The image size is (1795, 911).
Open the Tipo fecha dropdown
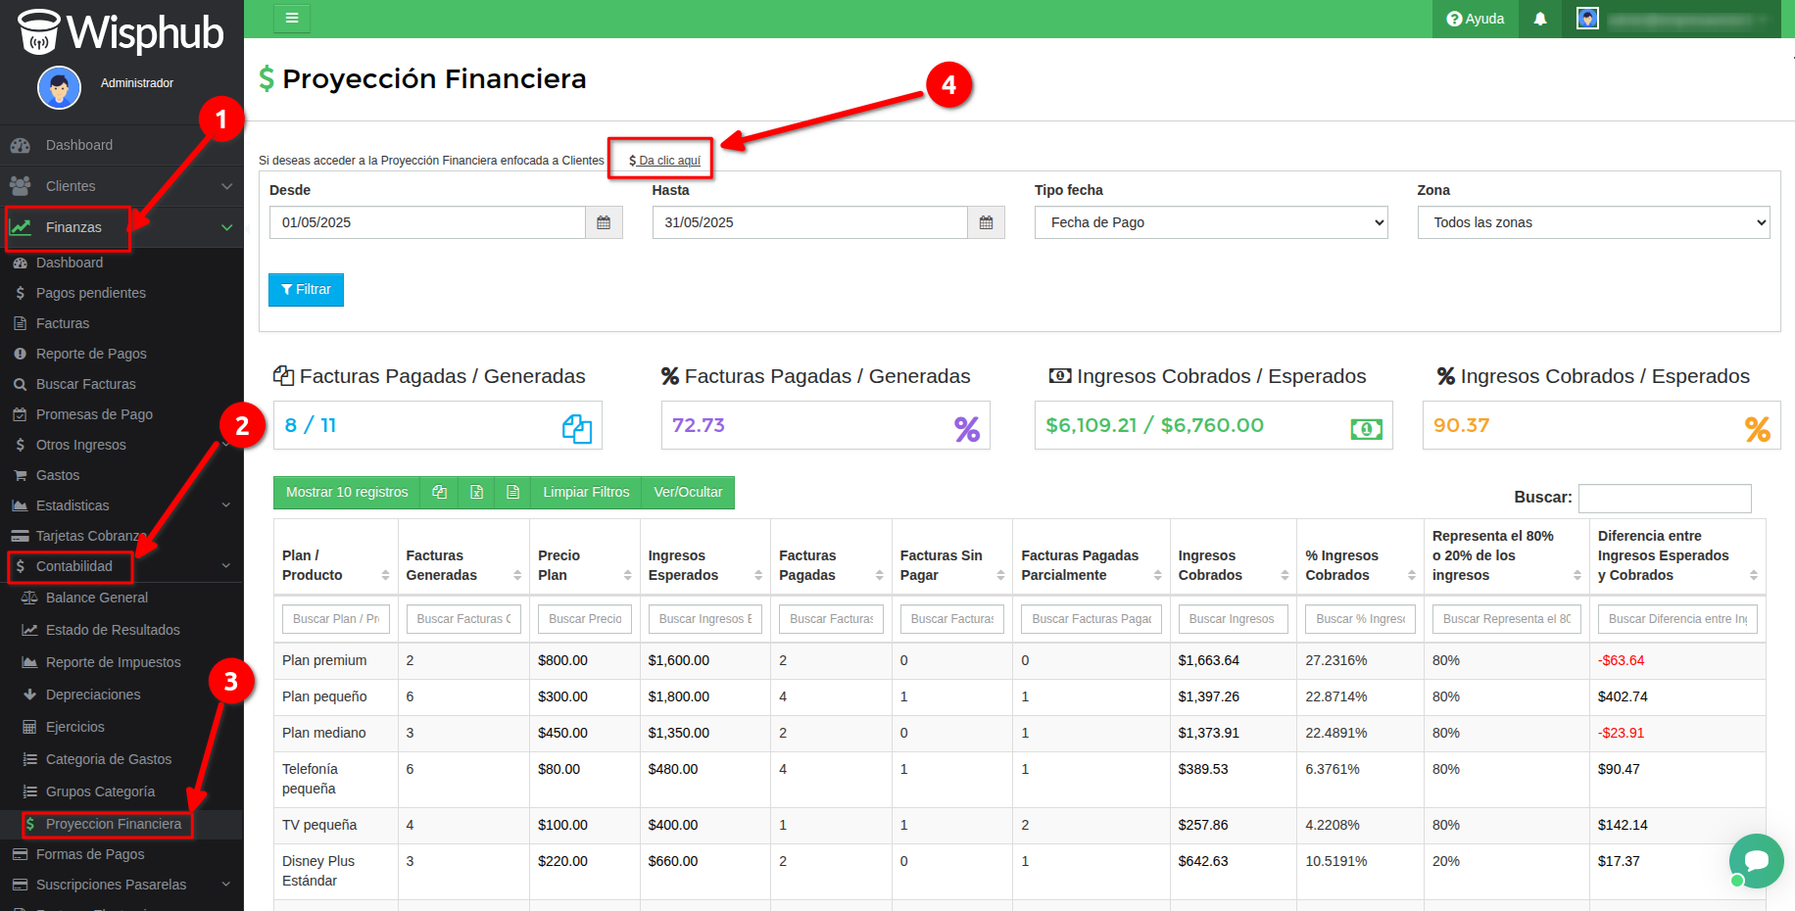pyautogui.click(x=1210, y=222)
